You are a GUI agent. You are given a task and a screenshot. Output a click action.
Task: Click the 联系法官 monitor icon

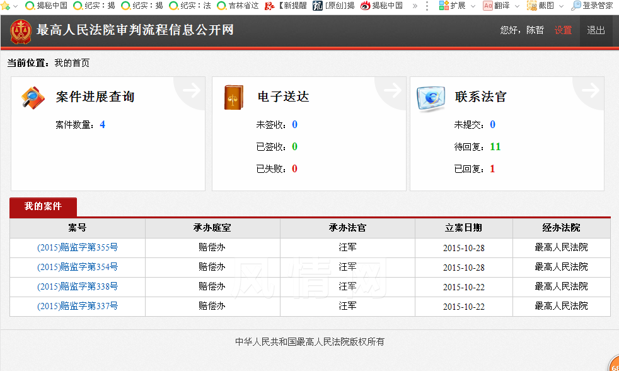431,98
